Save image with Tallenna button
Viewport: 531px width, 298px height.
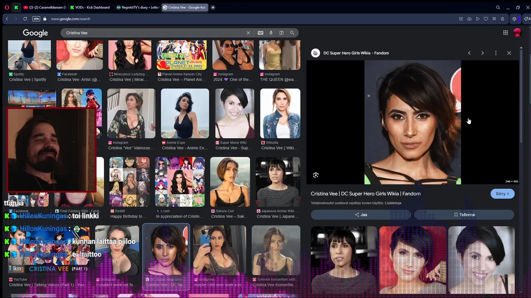464,215
